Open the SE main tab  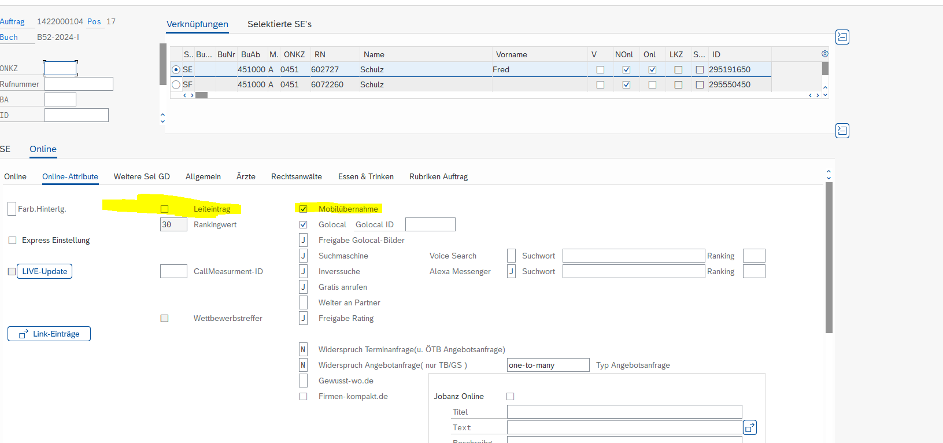[5, 149]
